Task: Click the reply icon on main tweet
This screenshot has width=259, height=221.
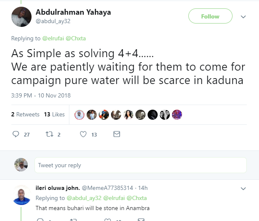Action: pos(16,134)
